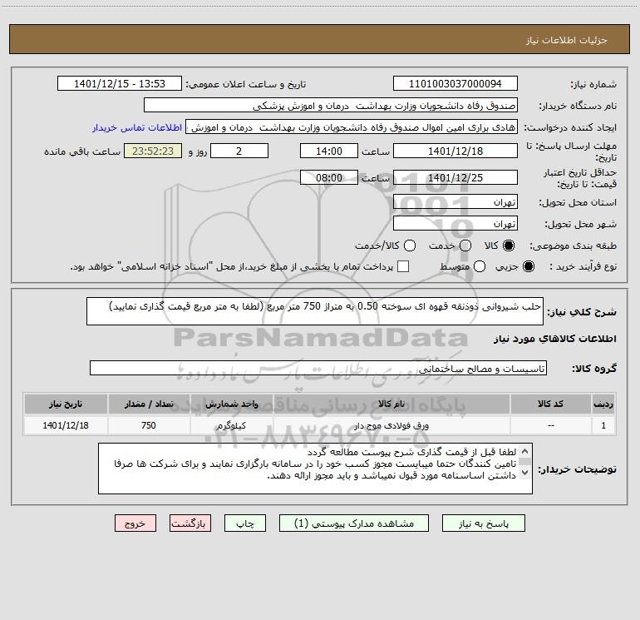
Task: Click the 'واحد شمارش' column header
Action: [231, 404]
